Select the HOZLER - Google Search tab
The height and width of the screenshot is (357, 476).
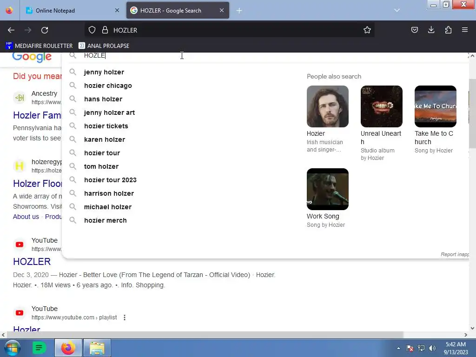tap(178, 11)
